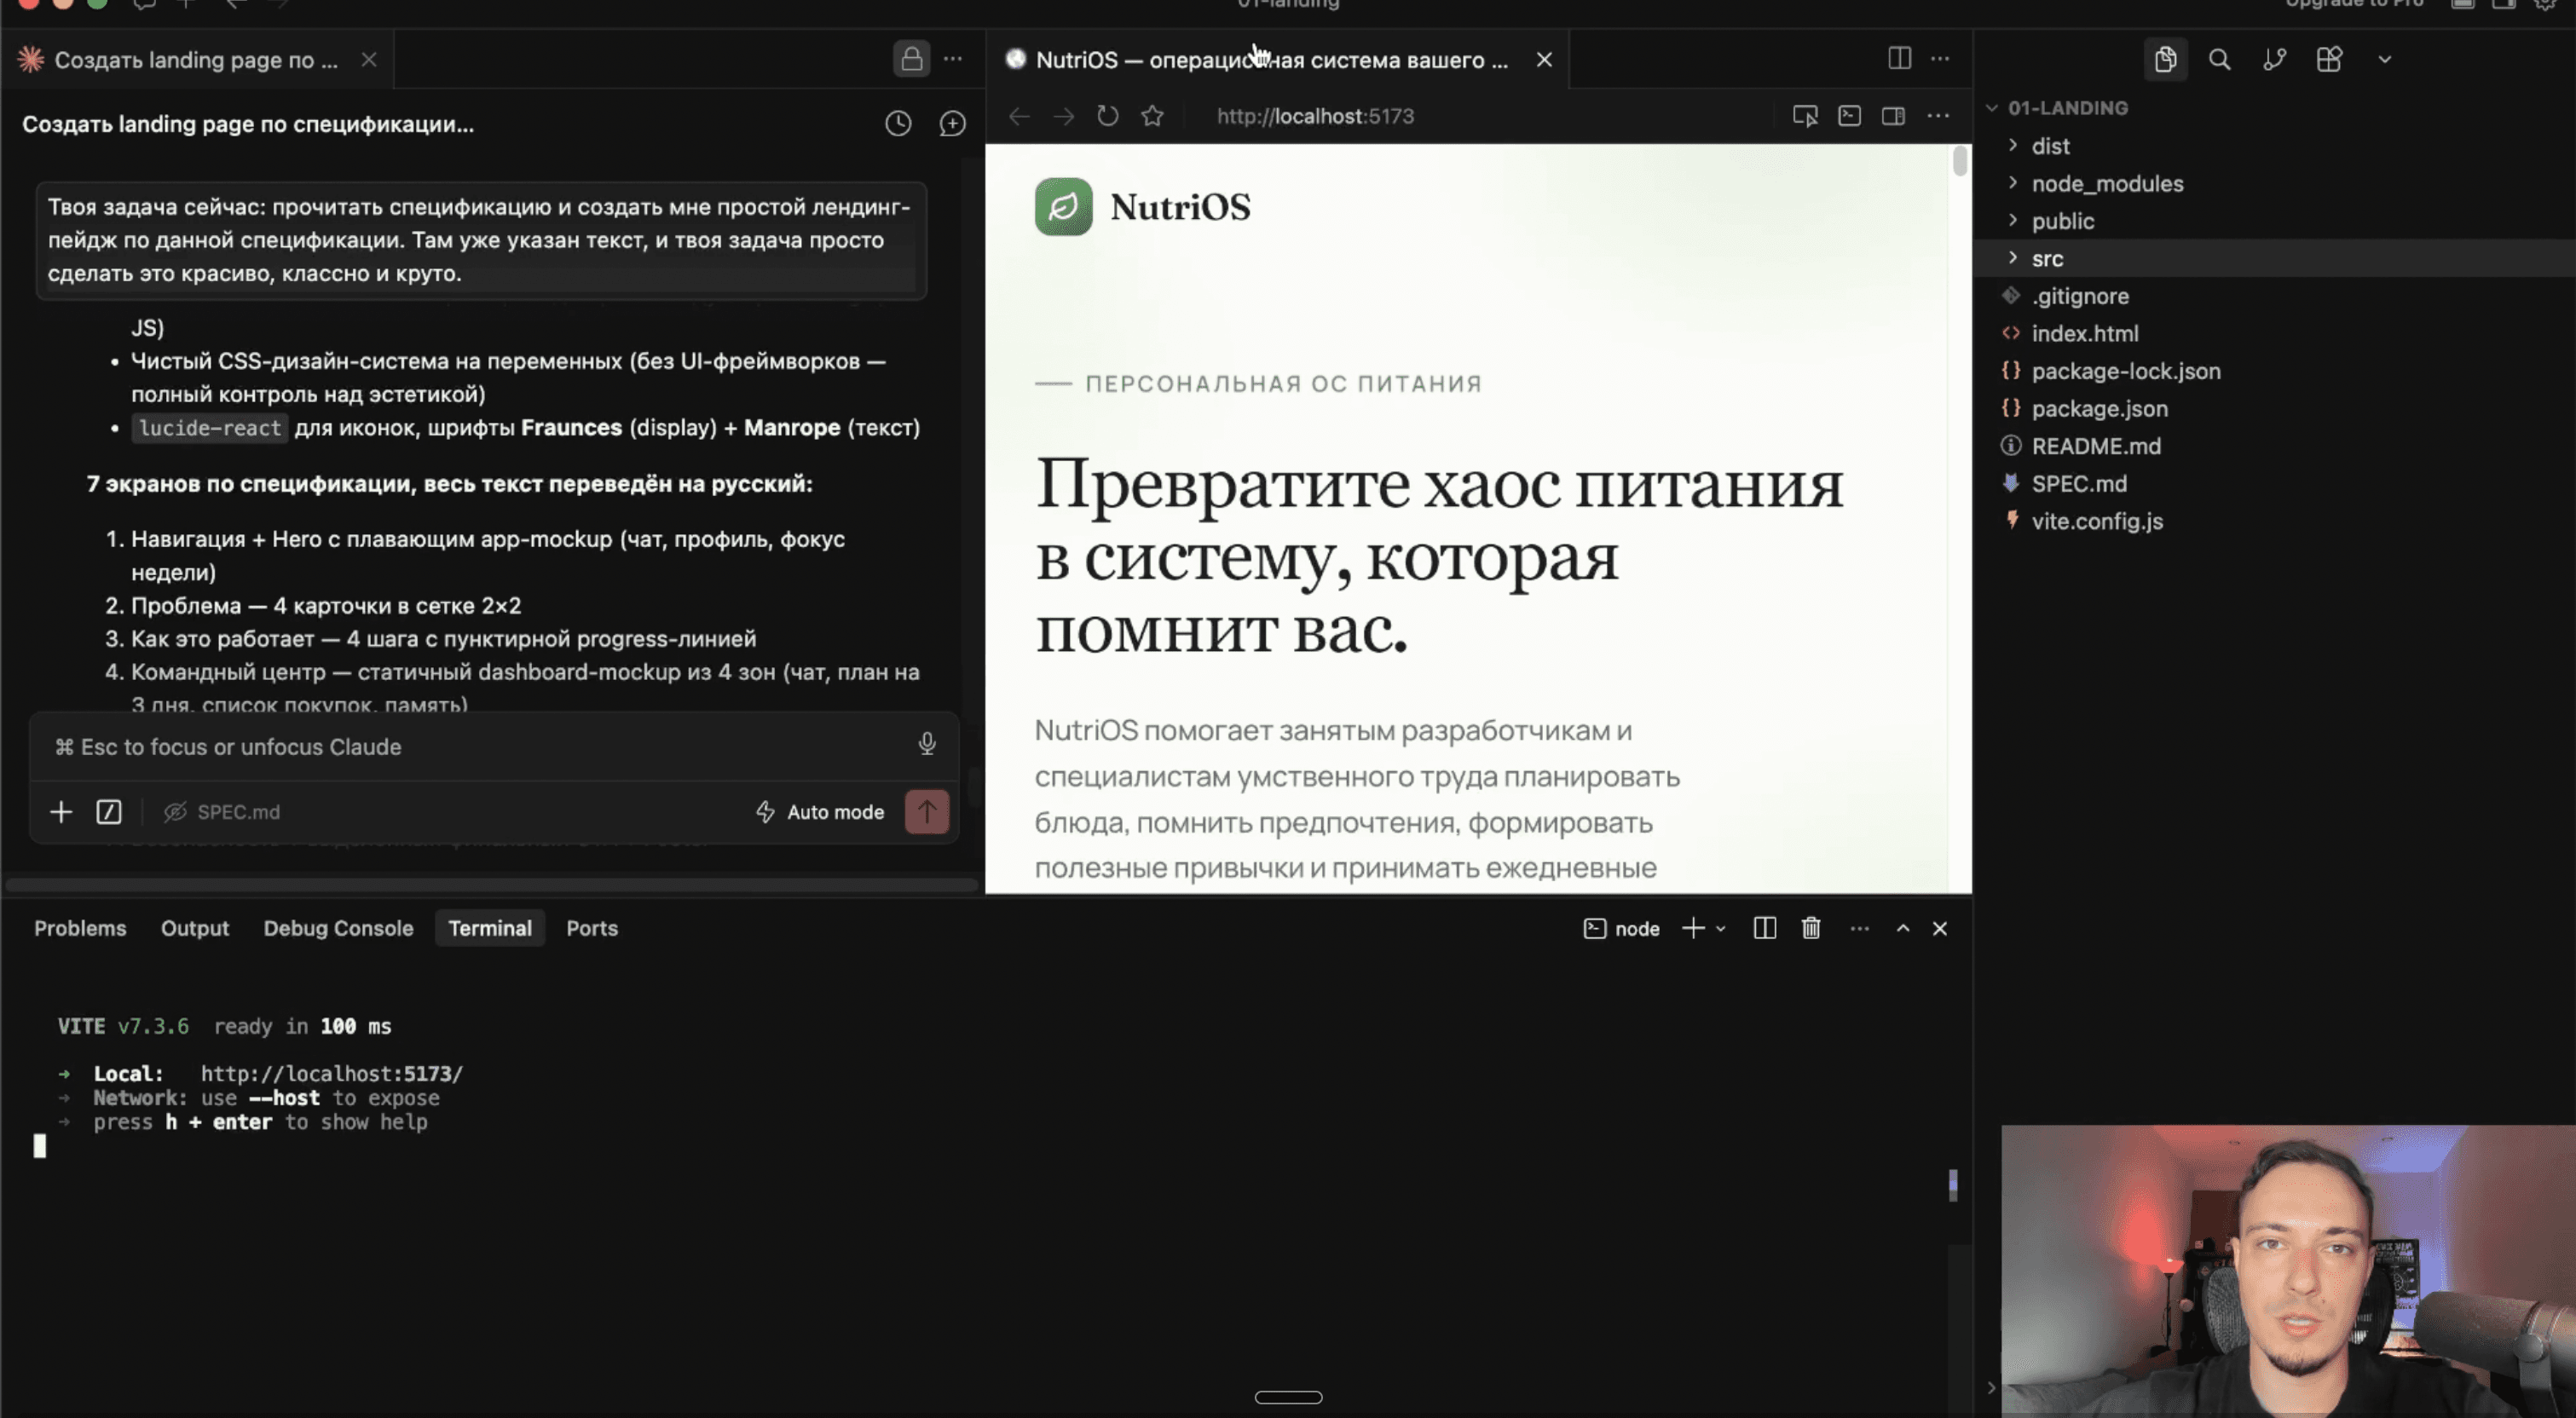Click the lock icon in Claude tab bar
This screenshot has height=1418, width=2576.
coord(911,59)
